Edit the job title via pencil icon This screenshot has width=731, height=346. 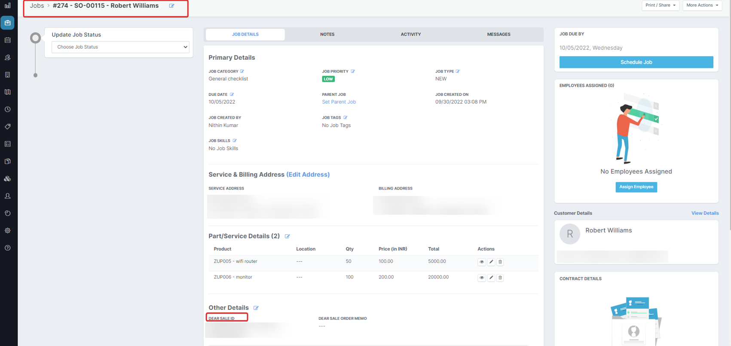[172, 6]
